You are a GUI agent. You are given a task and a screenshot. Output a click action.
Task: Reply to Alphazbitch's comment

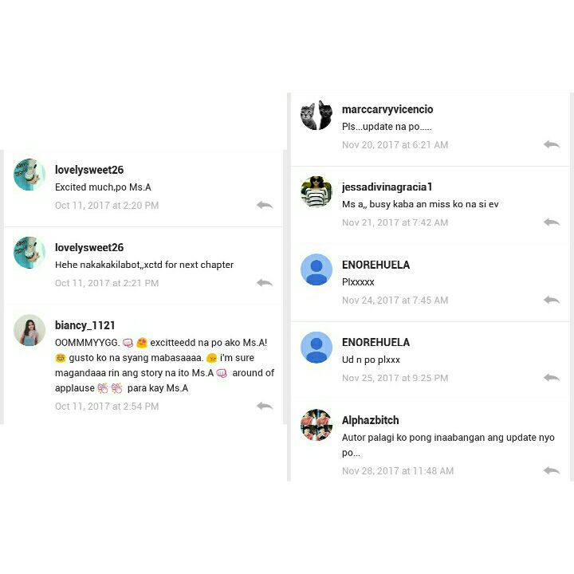pyautogui.click(x=552, y=470)
